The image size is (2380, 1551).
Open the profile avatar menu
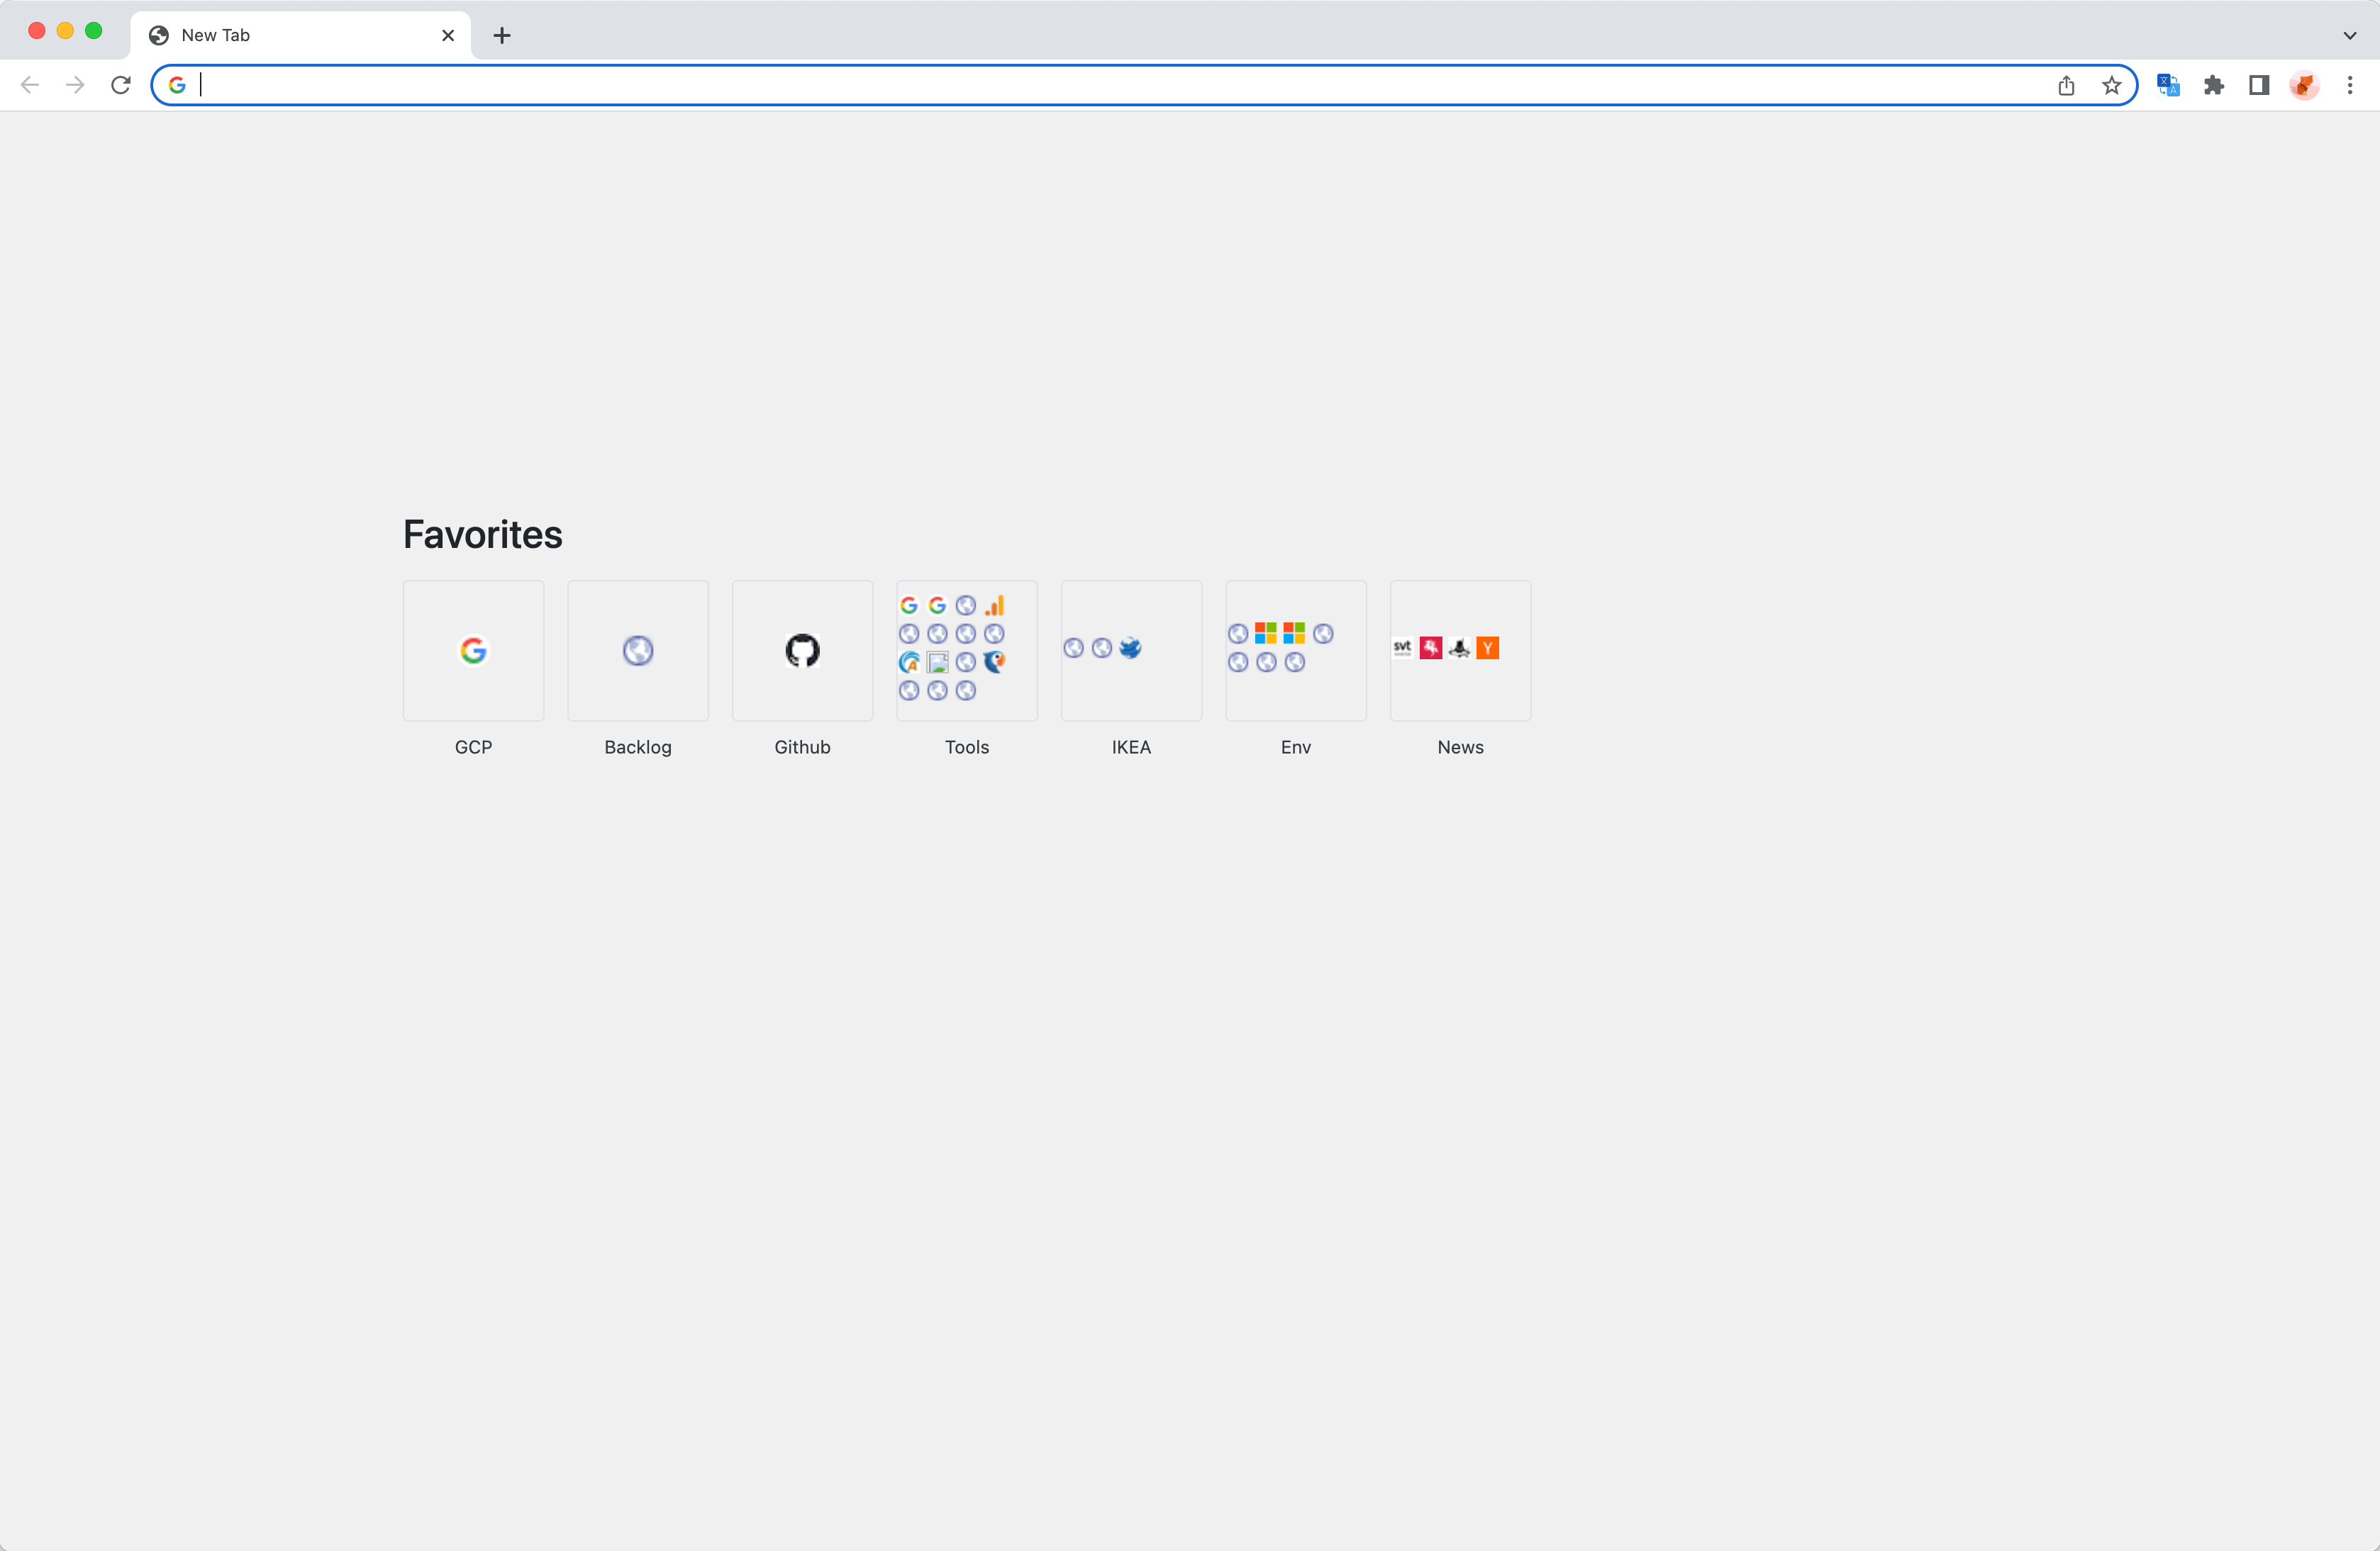[2304, 85]
